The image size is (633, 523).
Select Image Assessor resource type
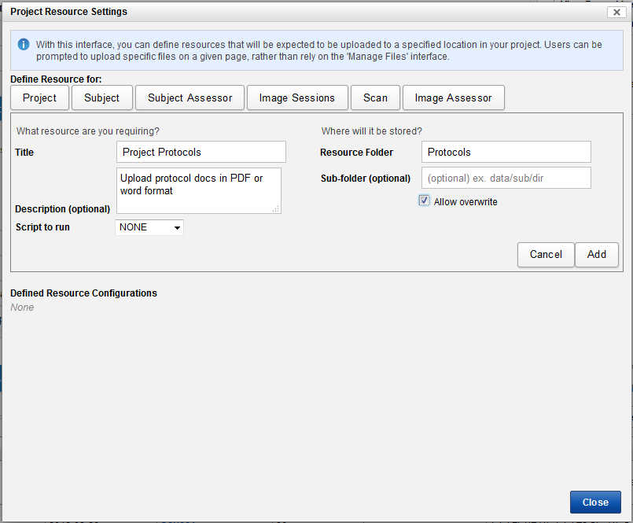pyautogui.click(x=453, y=98)
